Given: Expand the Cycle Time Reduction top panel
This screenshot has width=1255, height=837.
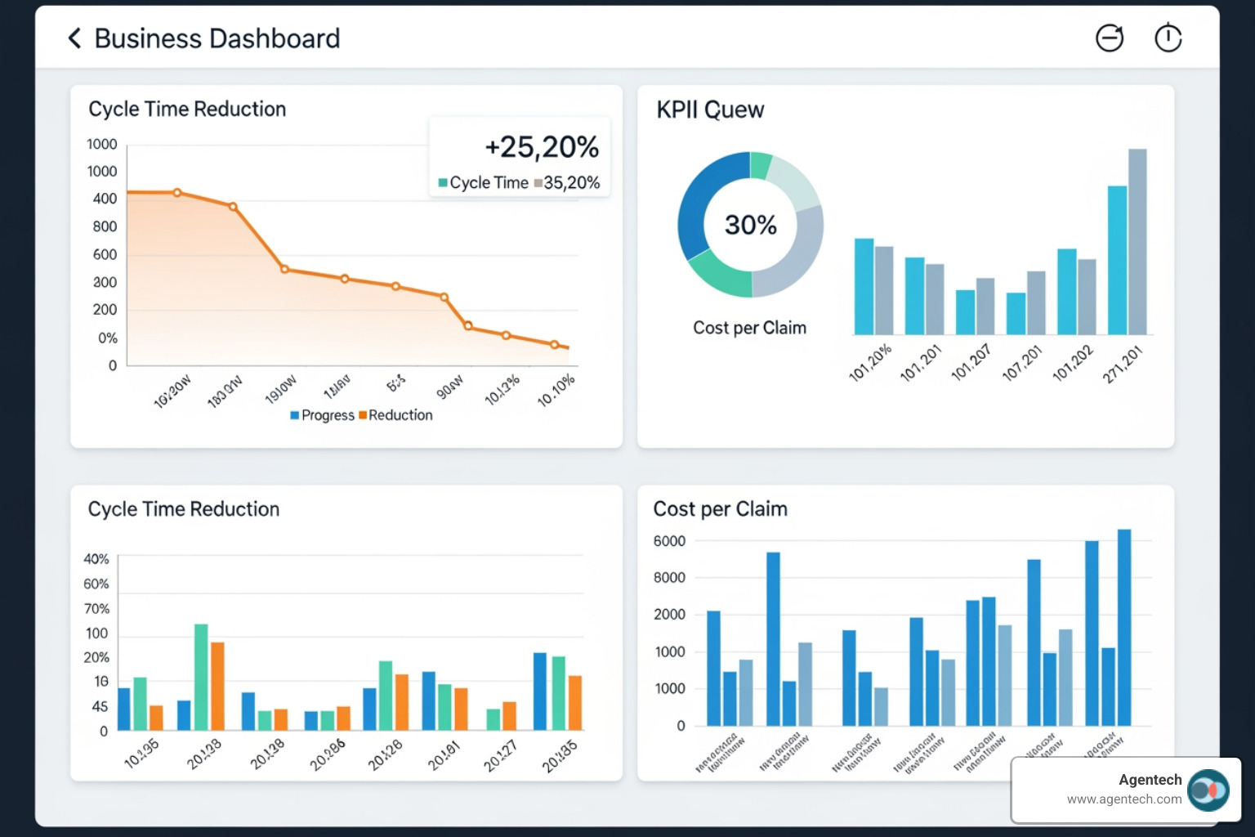Looking at the screenshot, I should pyautogui.click(x=186, y=108).
